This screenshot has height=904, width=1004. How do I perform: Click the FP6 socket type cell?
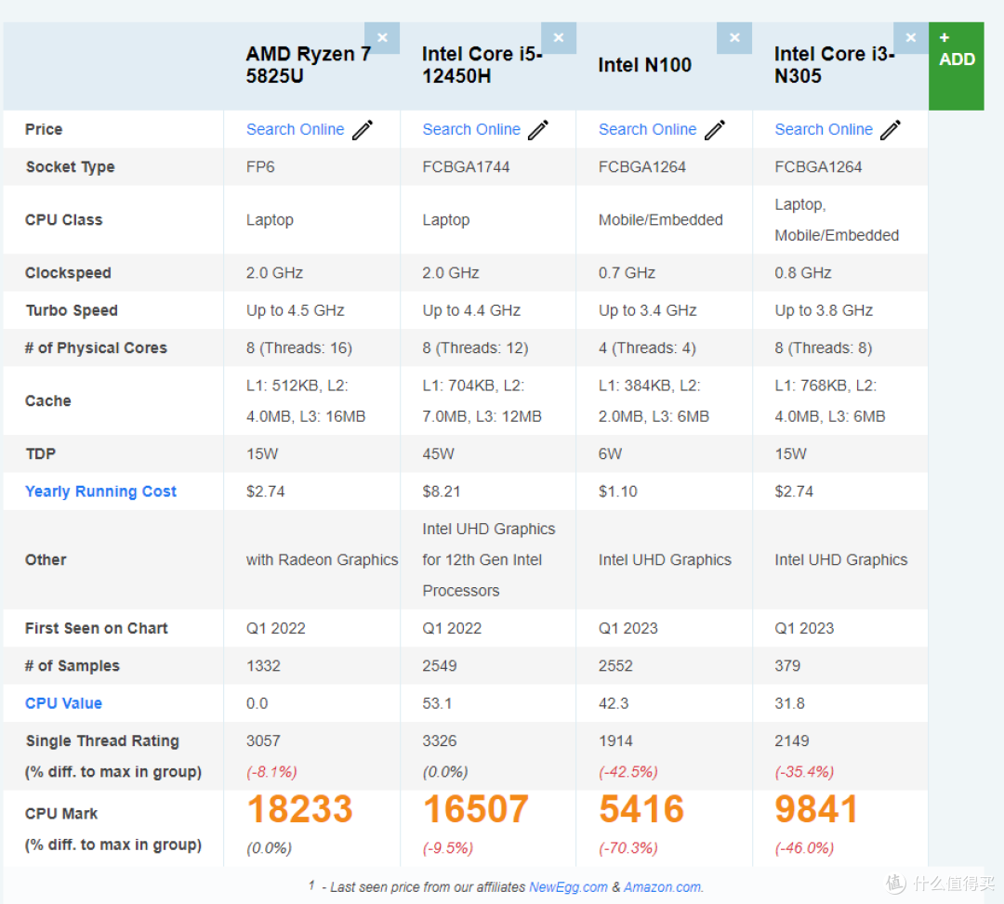[260, 167]
